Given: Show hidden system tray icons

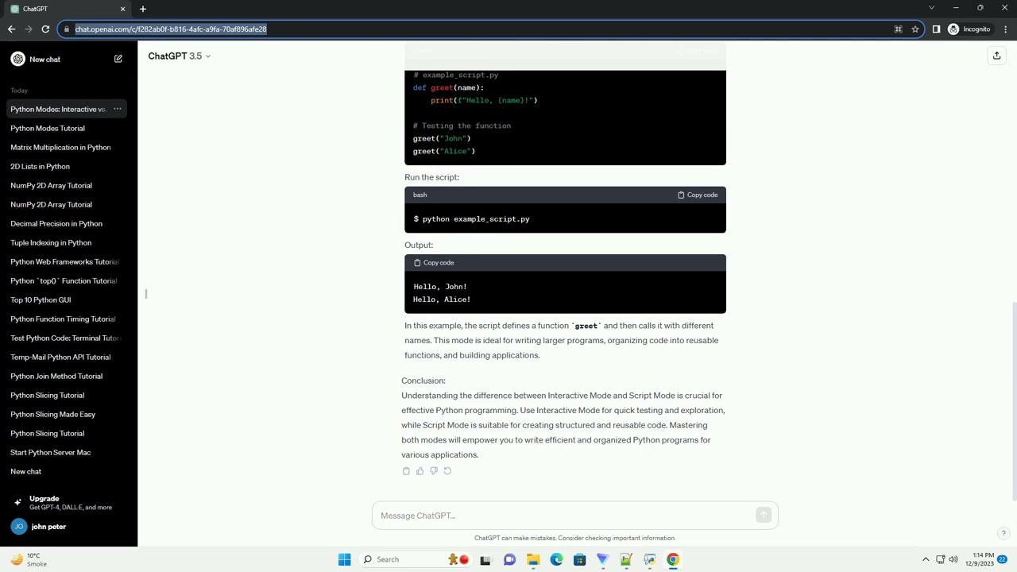Looking at the screenshot, I should point(926,559).
